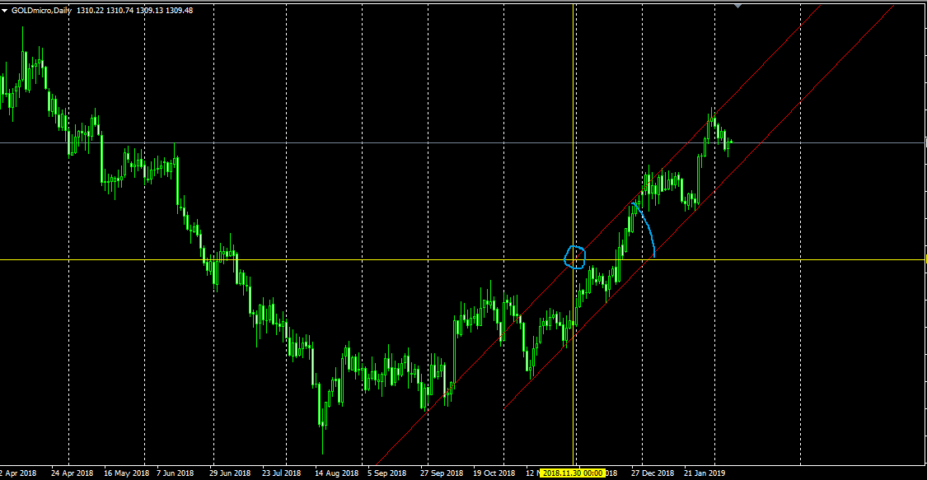This screenshot has height=480, width=927.
Task: Click the highlighted 2018.11.30 00:00 date label
Action: [x=573, y=473]
